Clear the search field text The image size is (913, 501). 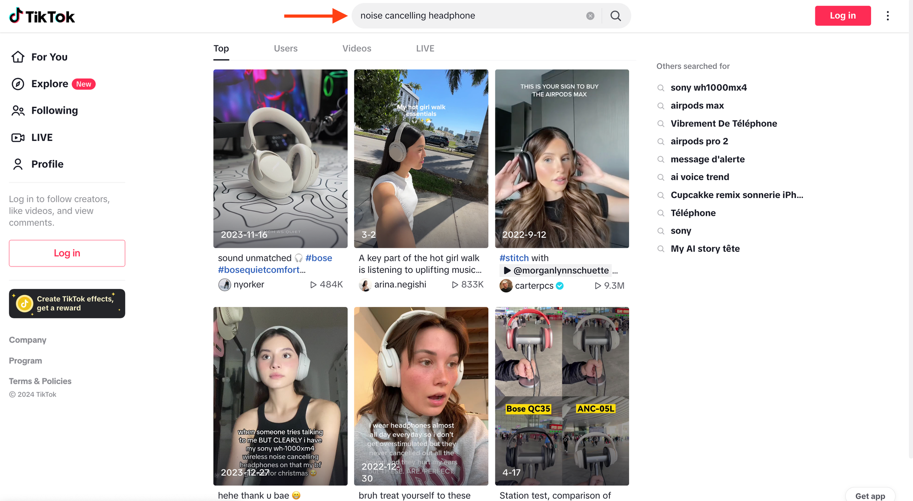[590, 16]
